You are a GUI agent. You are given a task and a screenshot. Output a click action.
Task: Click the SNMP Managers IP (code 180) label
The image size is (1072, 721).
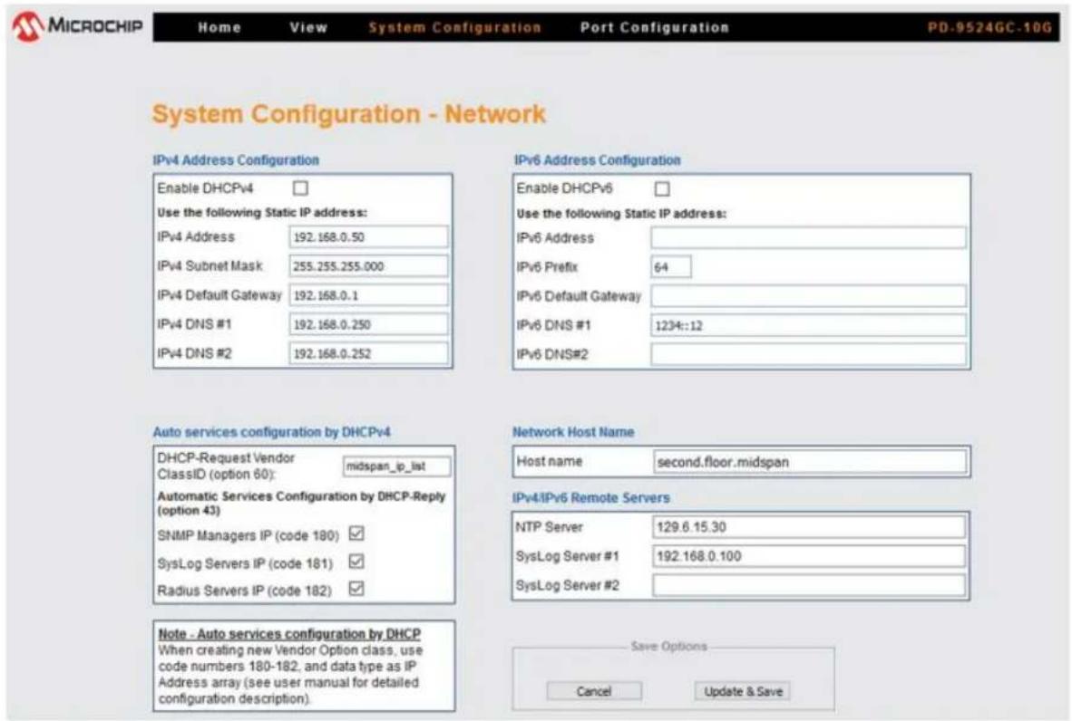(x=249, y=535)
